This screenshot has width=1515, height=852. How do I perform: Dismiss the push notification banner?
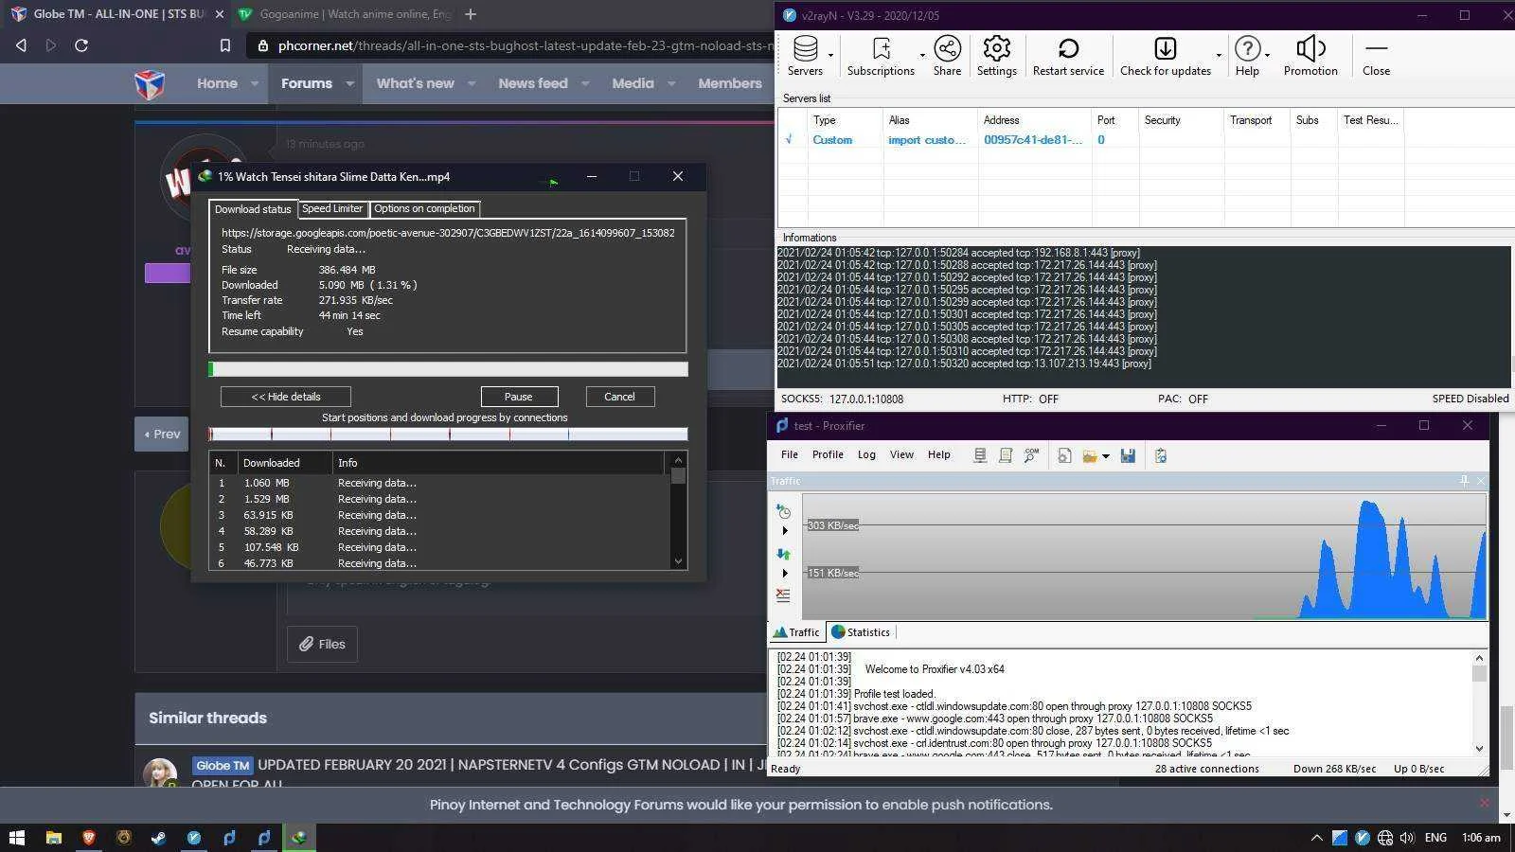click(1484, 803)
